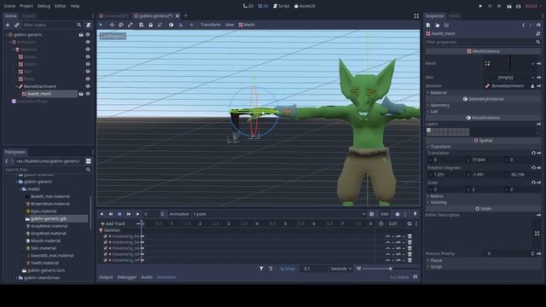Stop animation playback

coord(119,214)
